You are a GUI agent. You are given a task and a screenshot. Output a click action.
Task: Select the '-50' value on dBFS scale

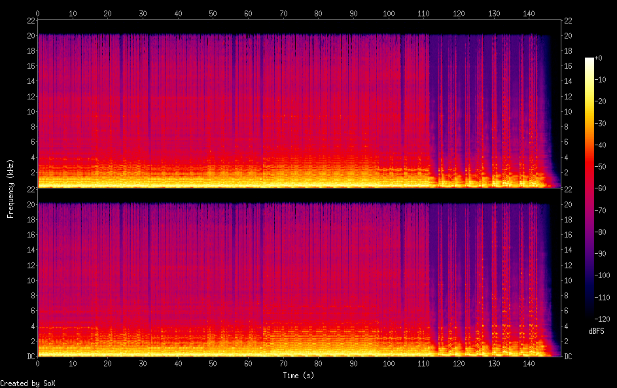point(600,166)
